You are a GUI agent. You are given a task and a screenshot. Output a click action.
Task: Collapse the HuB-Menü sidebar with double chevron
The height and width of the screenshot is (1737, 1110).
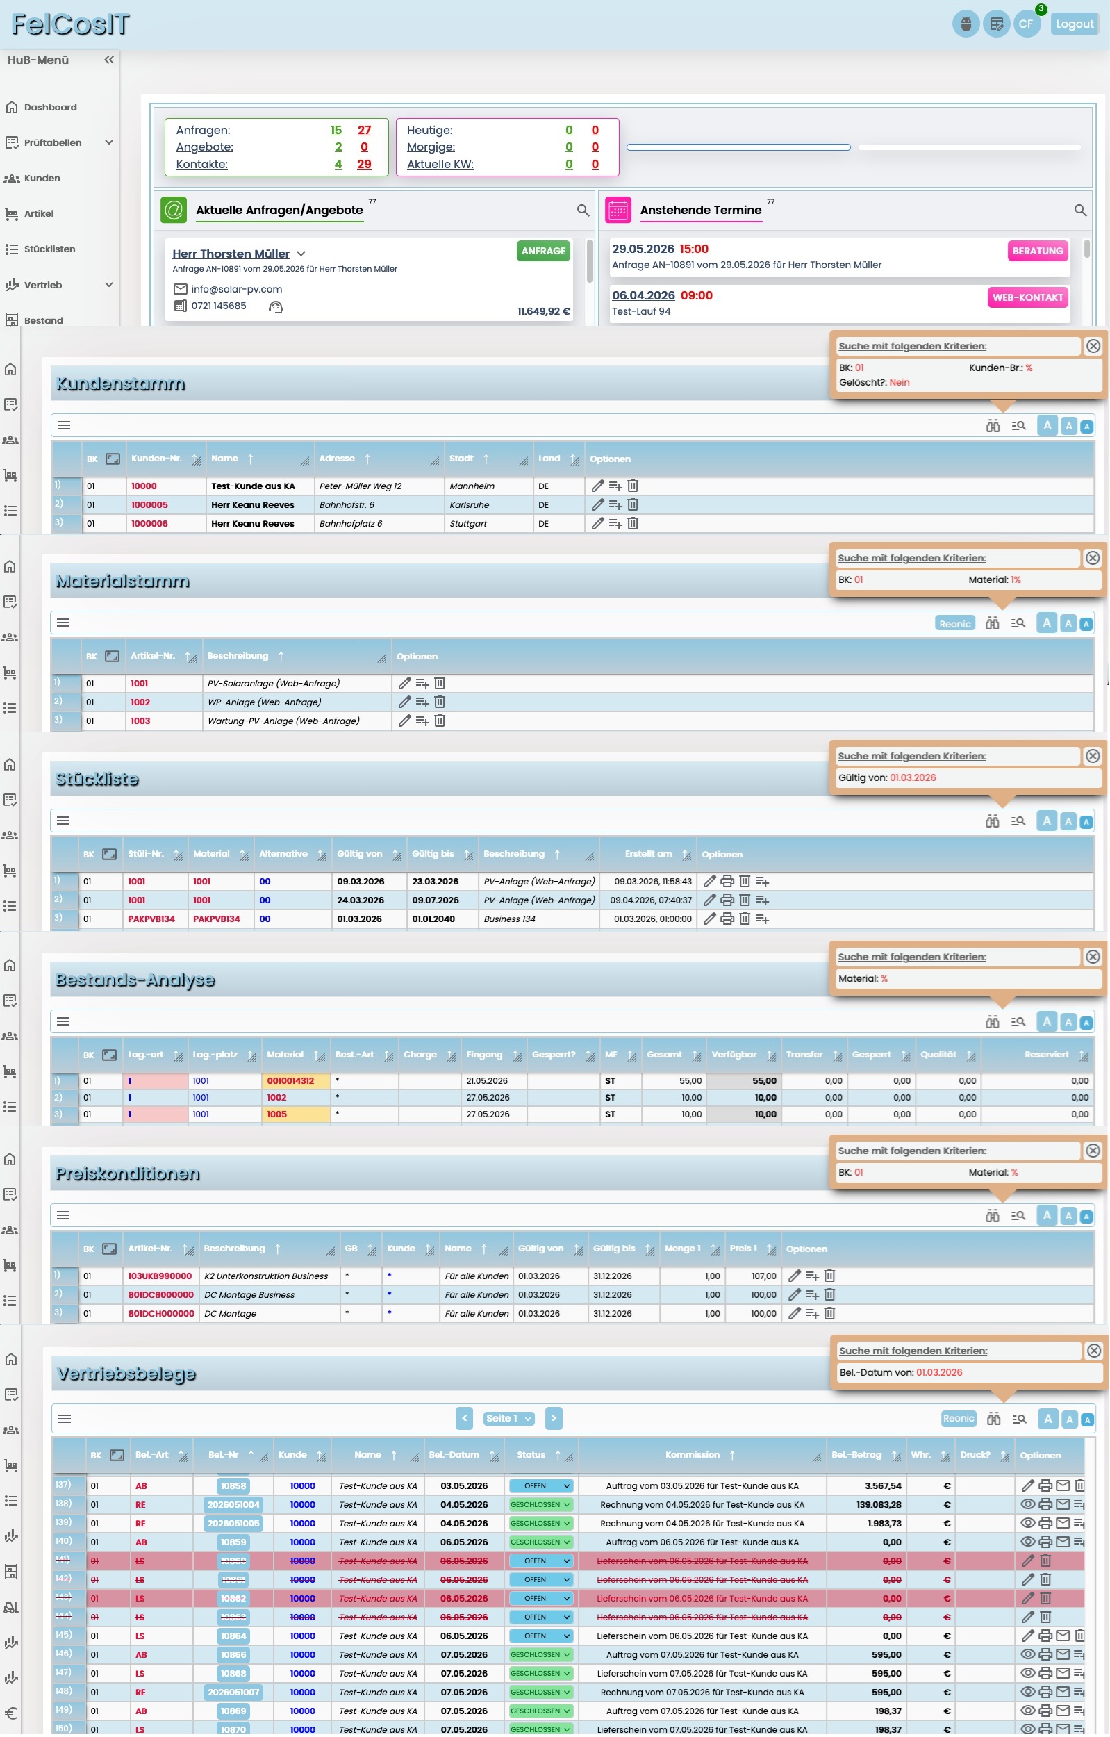[x=109, y=60]
